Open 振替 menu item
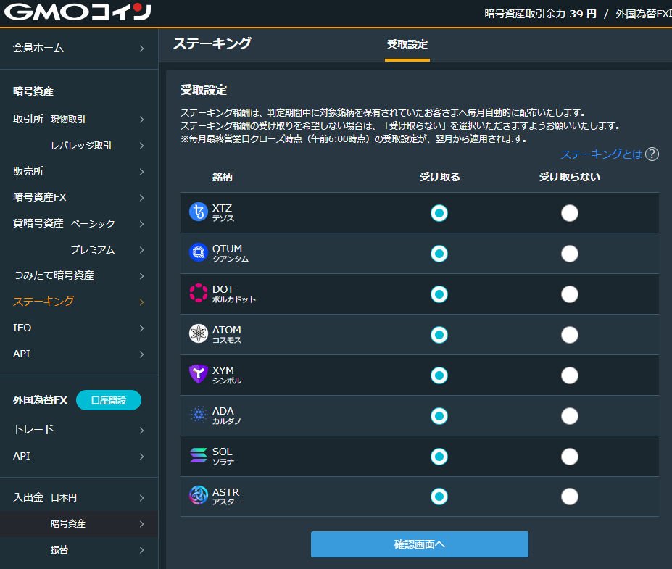 tap(79, 549)
